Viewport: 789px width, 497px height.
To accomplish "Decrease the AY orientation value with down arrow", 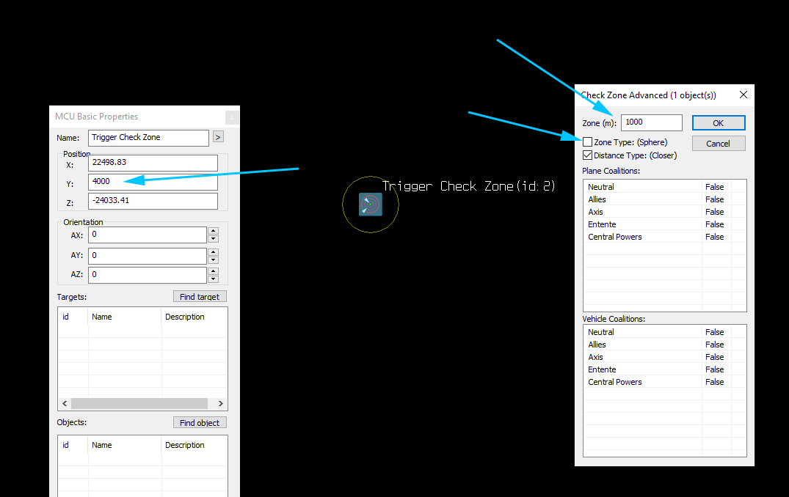I will click(x=214, y=259).
